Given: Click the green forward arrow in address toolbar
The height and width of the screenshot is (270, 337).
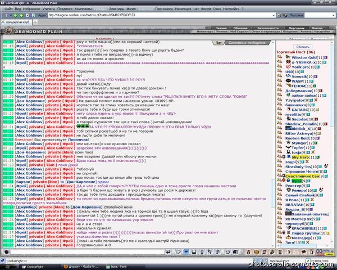Looking at the screenshot, I should pyautogui.click(x=21, y=15).
